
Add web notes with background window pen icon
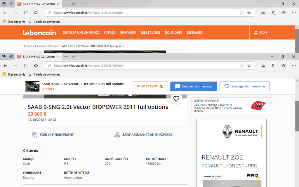coord(273,13)
